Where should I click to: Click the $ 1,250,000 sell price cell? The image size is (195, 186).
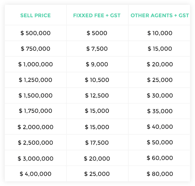pos(35,80)
